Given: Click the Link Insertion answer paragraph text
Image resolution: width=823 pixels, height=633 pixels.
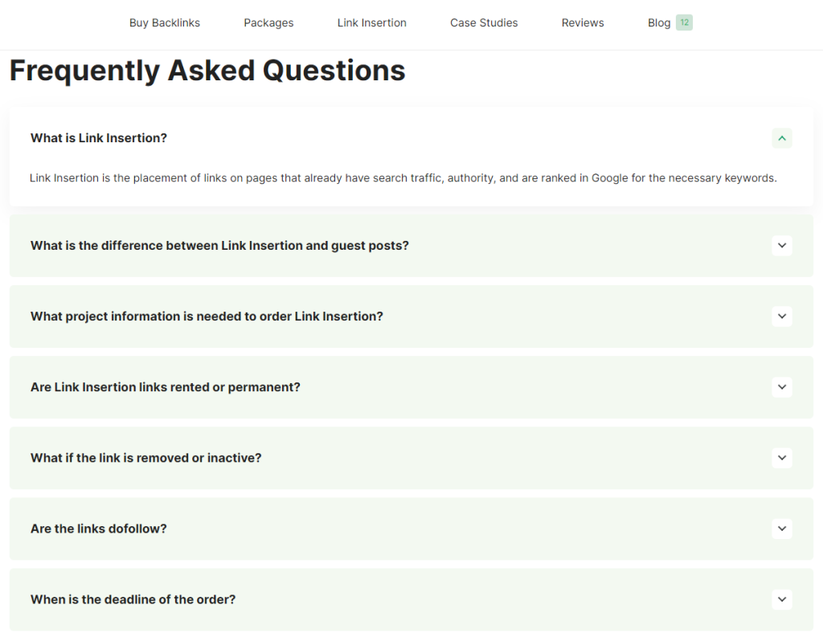Looking at the screenshot, I should (x=403, y=178).
